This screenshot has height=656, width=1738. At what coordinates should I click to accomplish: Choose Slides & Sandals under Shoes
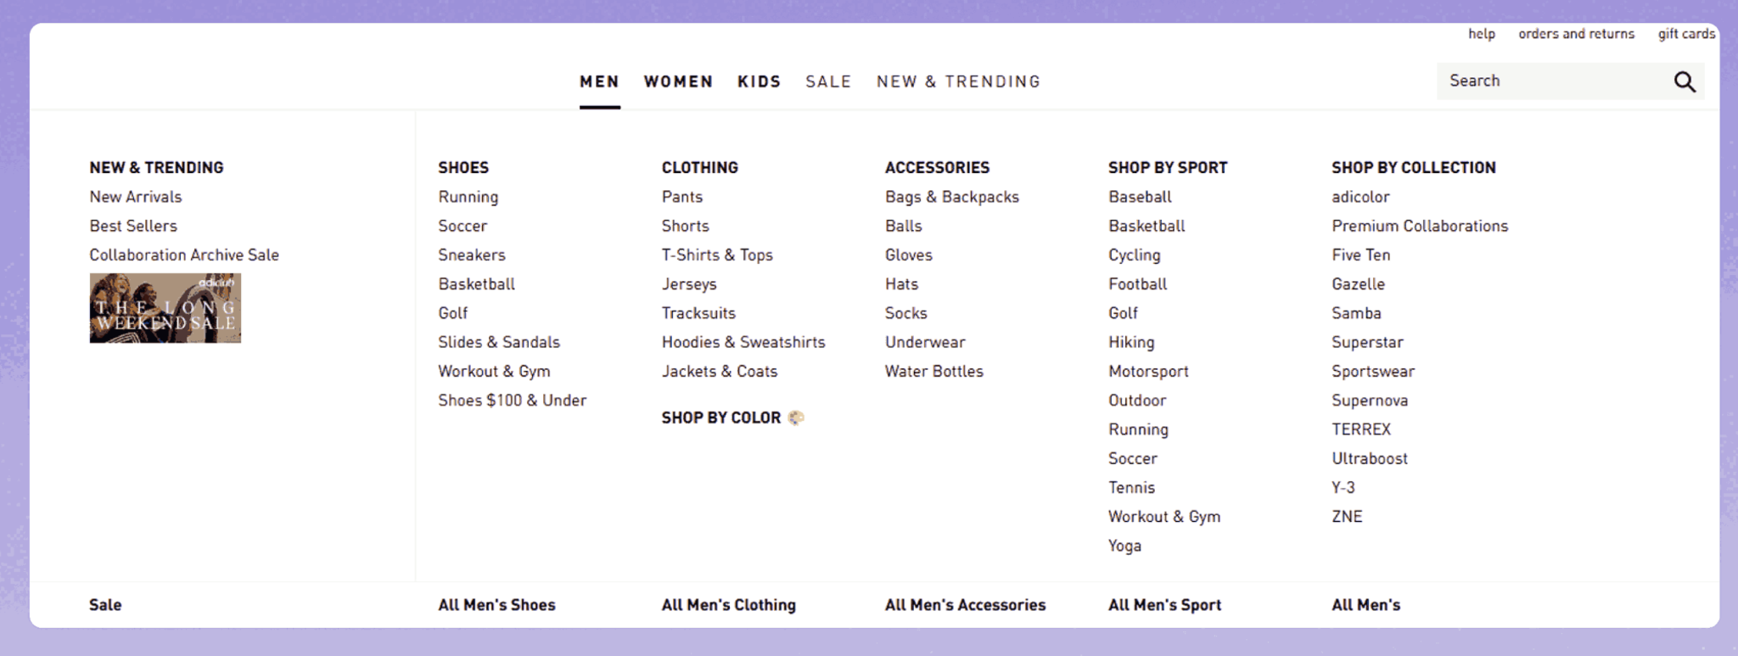[499, 342]
